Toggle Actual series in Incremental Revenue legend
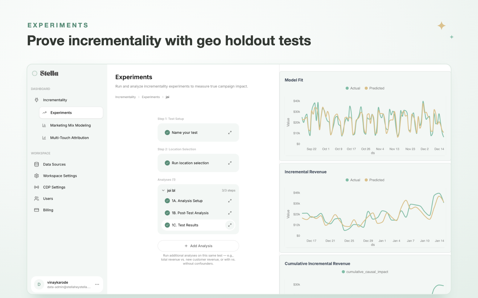This screenshot has width=478, height=298. pos(353,180)
